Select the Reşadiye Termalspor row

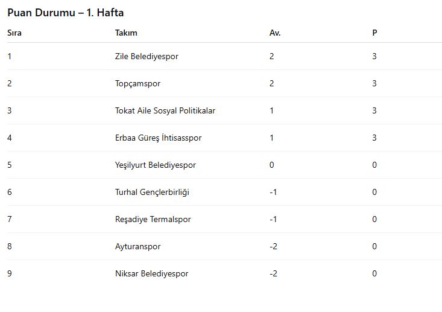tap(153, 219)
